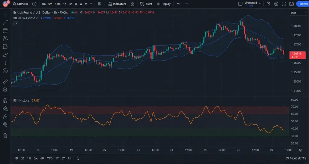Open the timezone 09:16:48 (UTC) menu
Image resolution: width=309 pixels, height=164 pixels.
tap(296, 158)
